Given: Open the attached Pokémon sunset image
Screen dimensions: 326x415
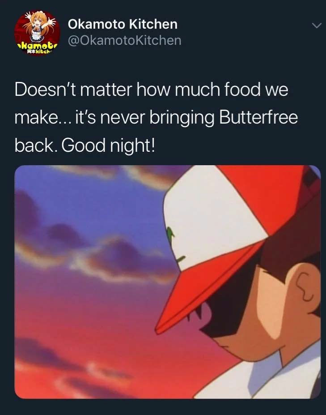Looking at the screenshot, I should pos(168,282).
